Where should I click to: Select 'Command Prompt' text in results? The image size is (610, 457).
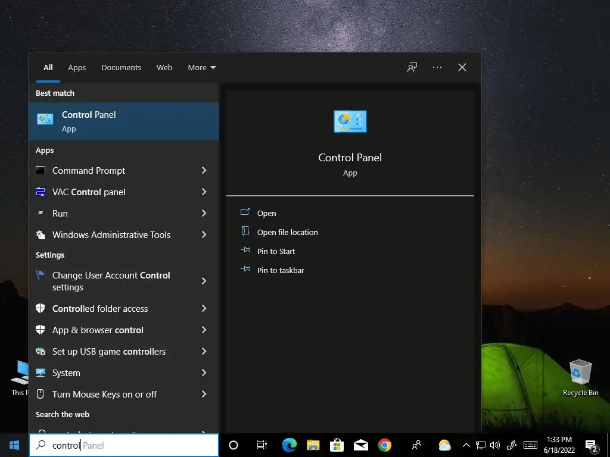tap(89, 170)
